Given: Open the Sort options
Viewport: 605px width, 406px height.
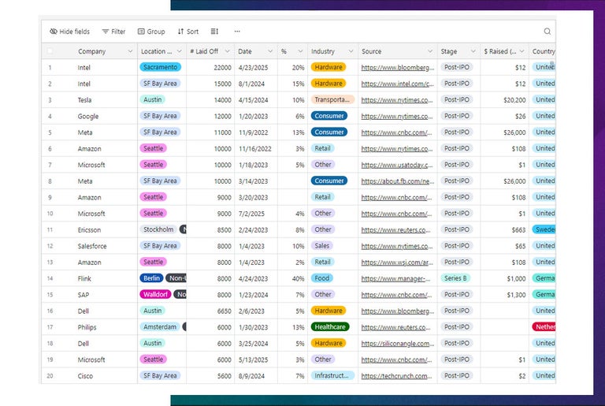Looking at the screenshot, I should point(188,32).
